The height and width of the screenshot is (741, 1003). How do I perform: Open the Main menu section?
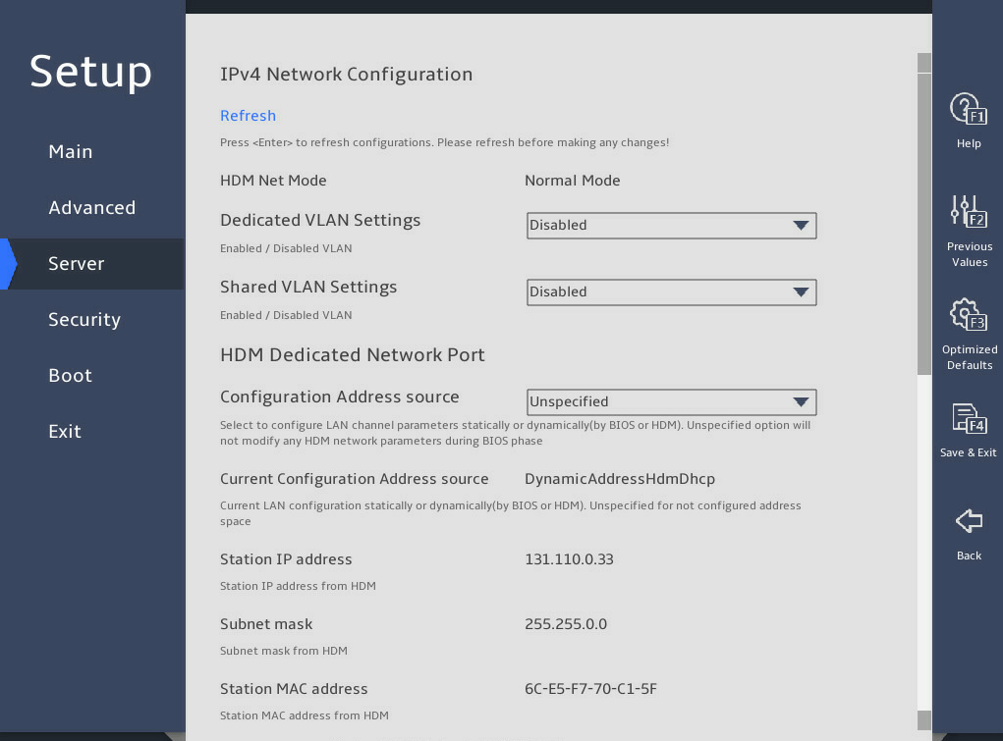71,151
